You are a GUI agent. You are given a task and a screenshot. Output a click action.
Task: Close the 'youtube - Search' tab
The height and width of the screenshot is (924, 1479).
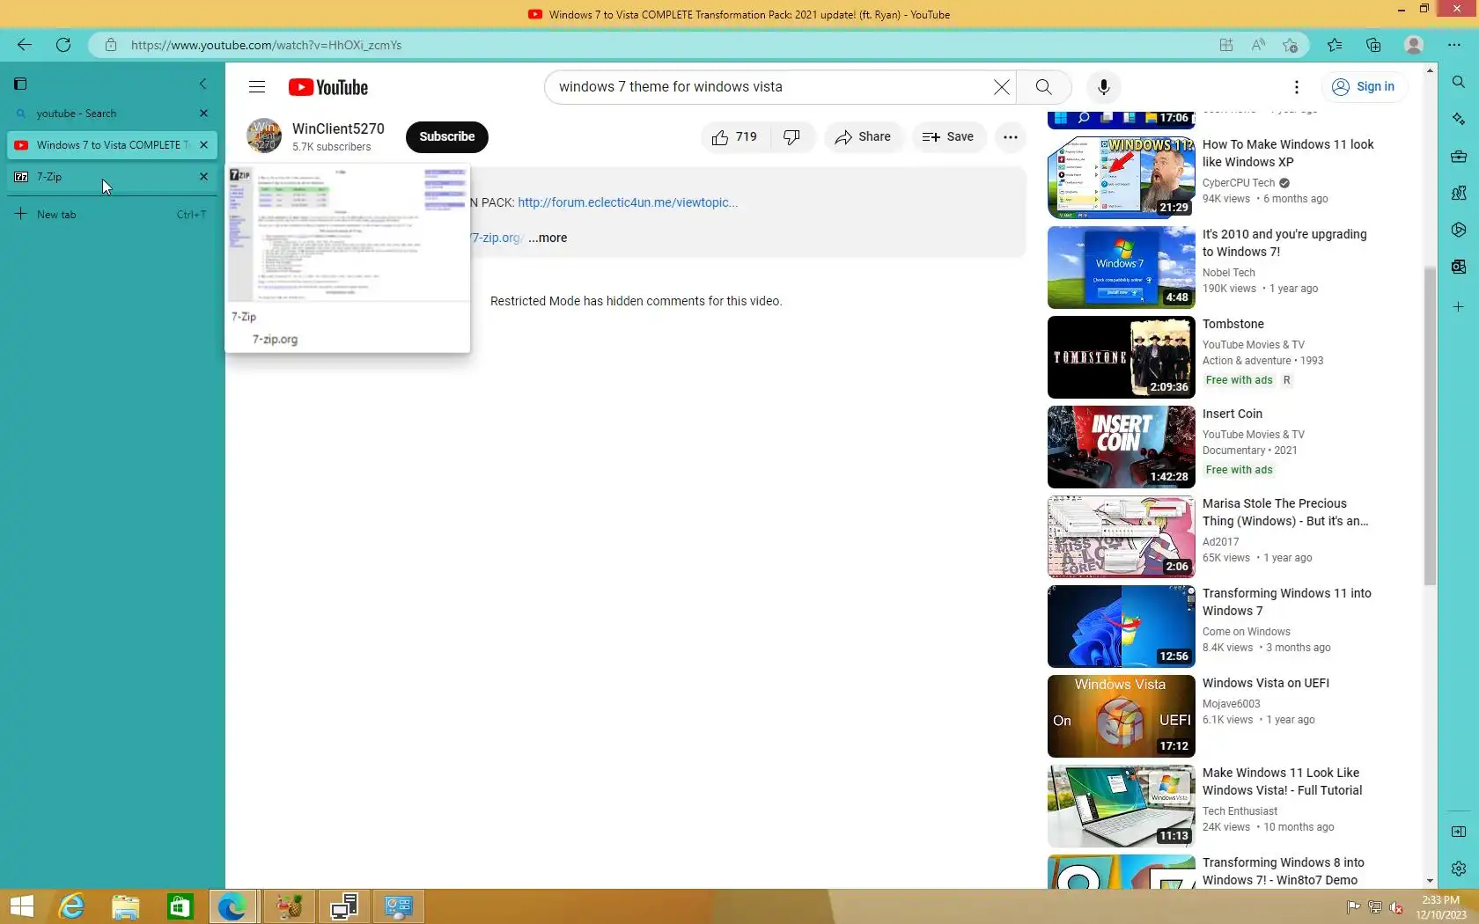pyautogui.click(x=204, y=114)
